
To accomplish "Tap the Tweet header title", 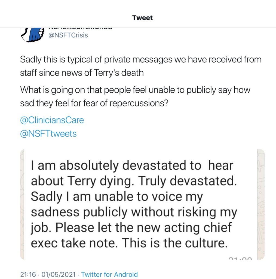I will coord(142,18).
